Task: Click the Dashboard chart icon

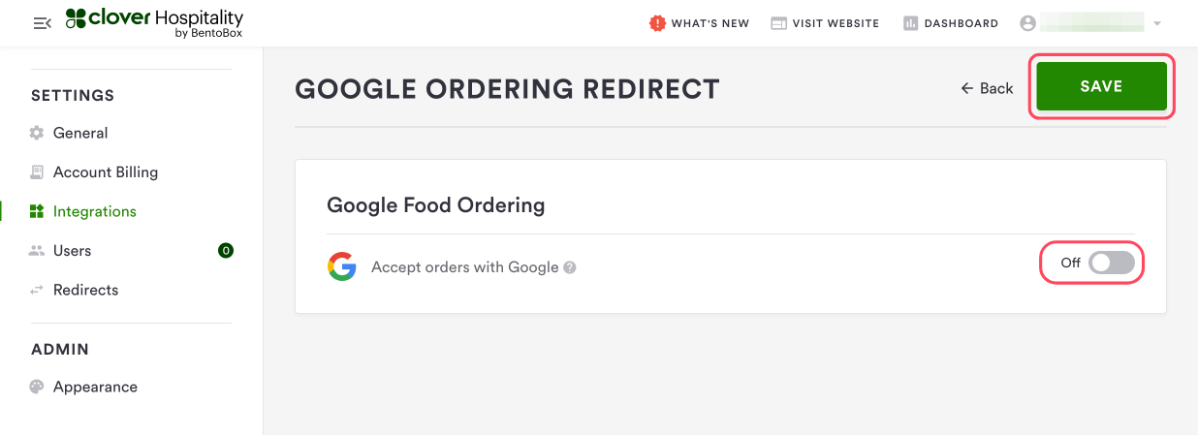Action: coord(910,23)
